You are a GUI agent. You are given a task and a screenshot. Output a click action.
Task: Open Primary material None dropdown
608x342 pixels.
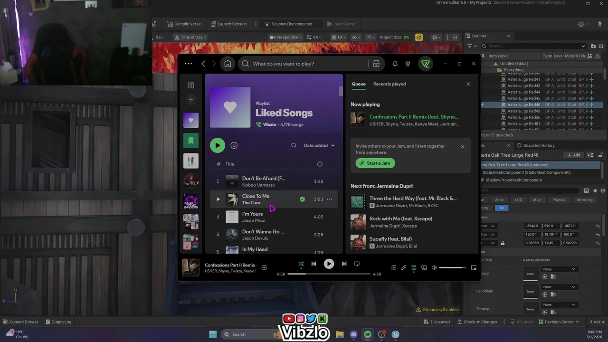[x=560, y=269]
